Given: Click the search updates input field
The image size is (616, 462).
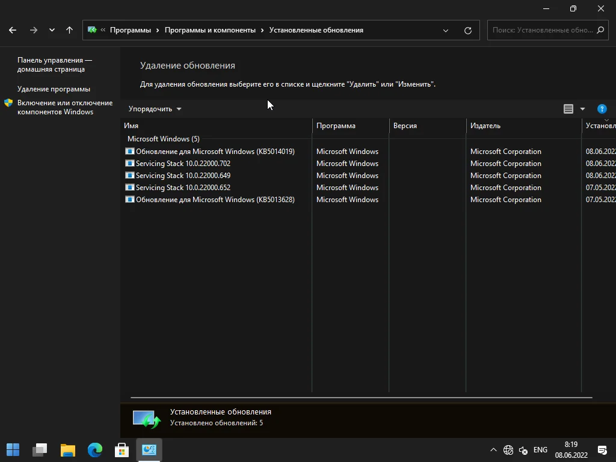Looking at the screenshot, I should (541, 30).
